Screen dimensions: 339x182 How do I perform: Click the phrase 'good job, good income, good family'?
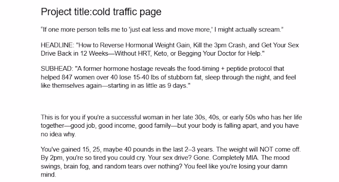(x=121, y=126)
